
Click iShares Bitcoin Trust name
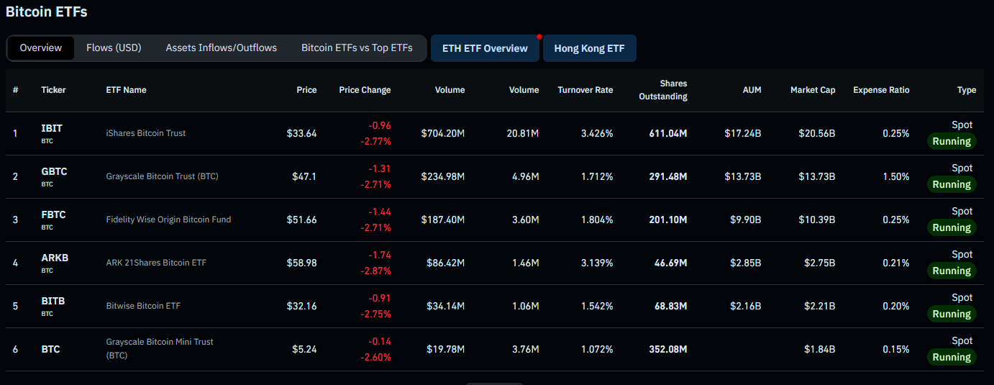pos(145,133)
